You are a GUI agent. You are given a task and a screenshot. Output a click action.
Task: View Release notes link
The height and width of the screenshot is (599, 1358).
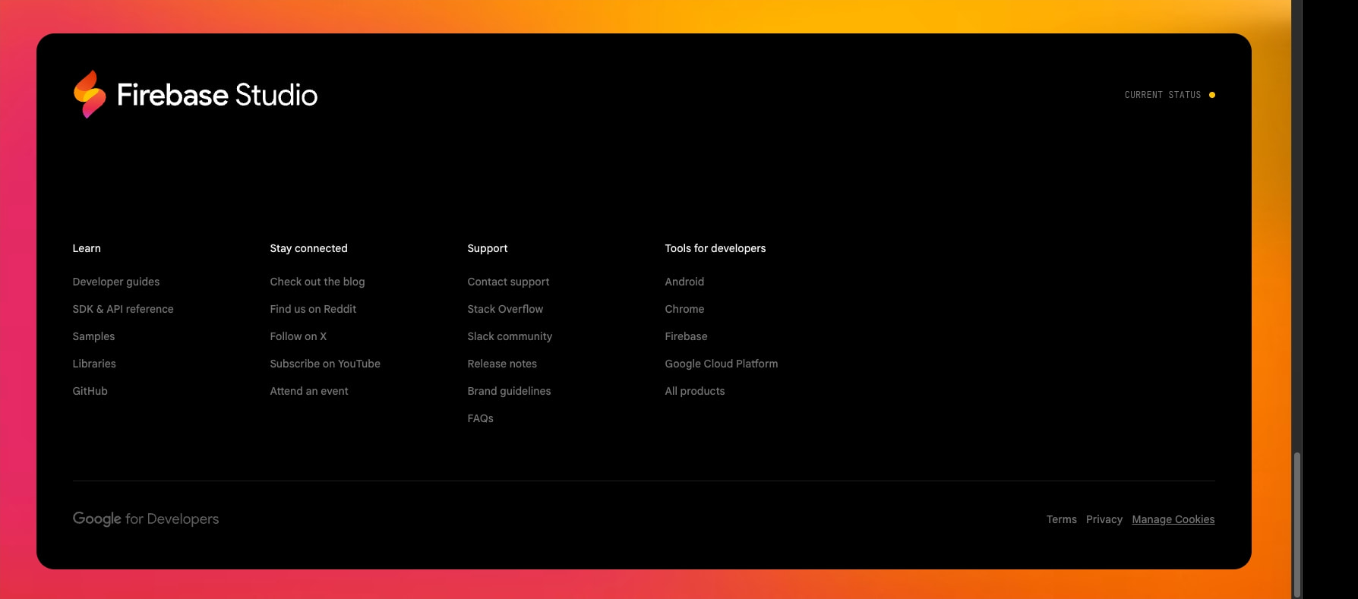point(502,364)
